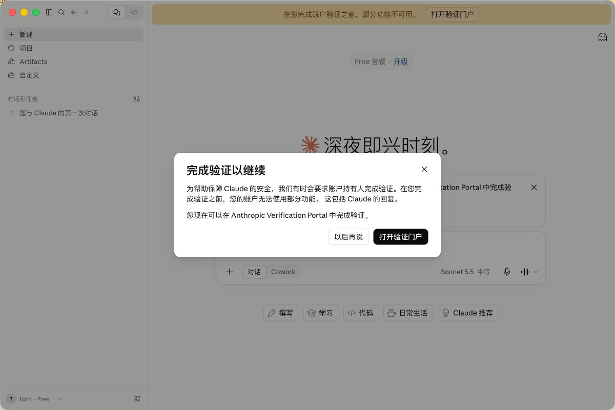
Task: Click 打开验证门户 in the dialog
Action: (401, 237)
